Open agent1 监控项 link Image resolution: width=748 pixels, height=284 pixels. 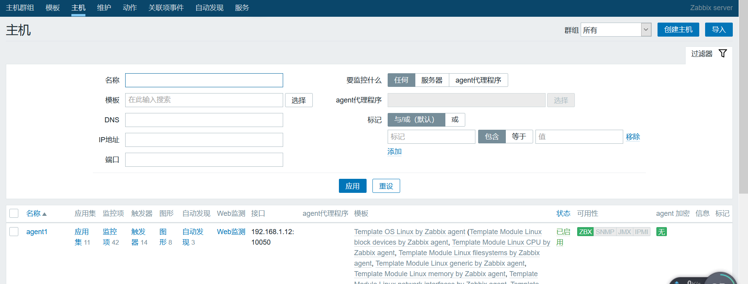pyautogui.click(x=111, y=237)
